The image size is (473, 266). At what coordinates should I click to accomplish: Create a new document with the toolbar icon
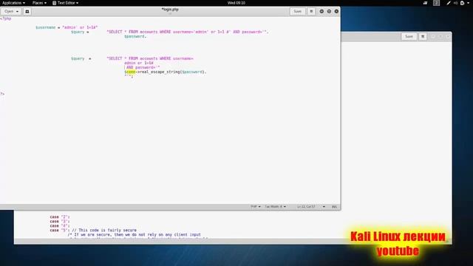(x=27, y=12)
